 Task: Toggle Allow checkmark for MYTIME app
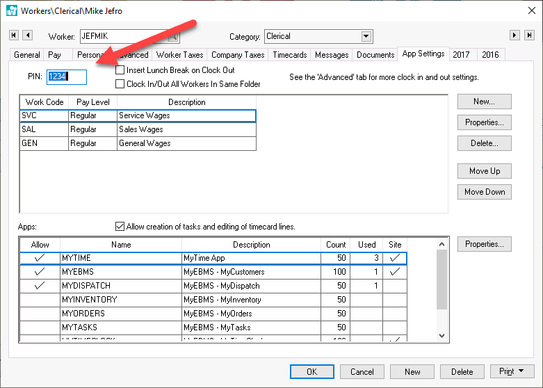[40, 258]
